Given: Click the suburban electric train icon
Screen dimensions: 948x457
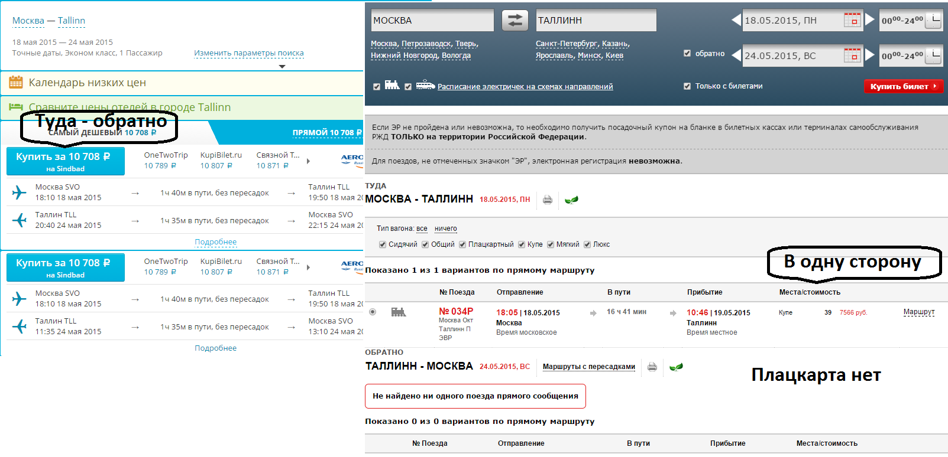Looking at the screenshot, I should tap(425, 85).
